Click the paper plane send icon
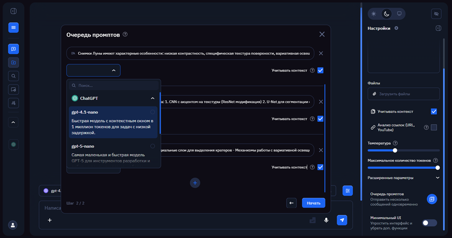Image resolution: width=452 pixels, height=238 pixels. (342, 220)
